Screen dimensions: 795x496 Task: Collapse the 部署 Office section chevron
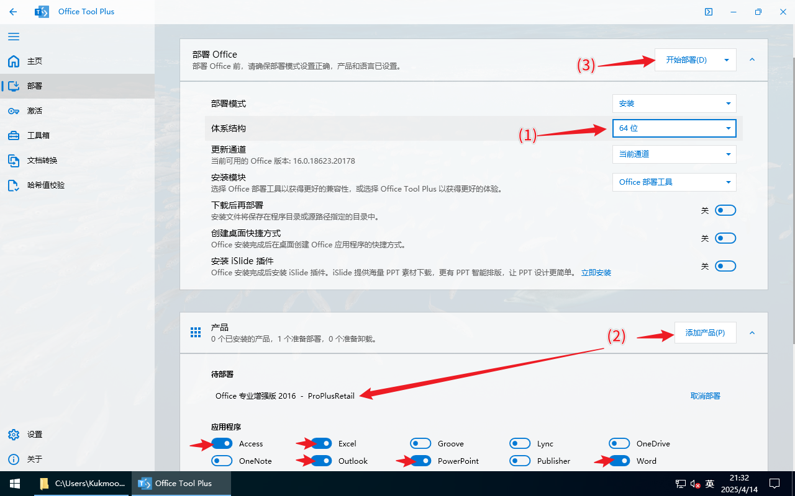[x=752, y=60]
